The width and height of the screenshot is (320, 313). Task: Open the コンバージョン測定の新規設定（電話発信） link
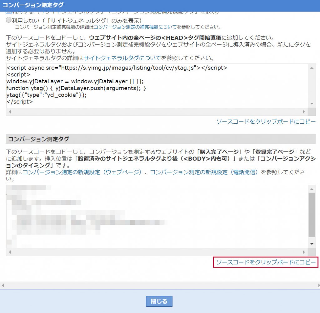click(204, 172)
